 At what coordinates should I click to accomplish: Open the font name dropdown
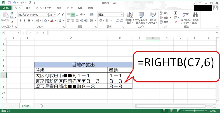pos(47,15)
